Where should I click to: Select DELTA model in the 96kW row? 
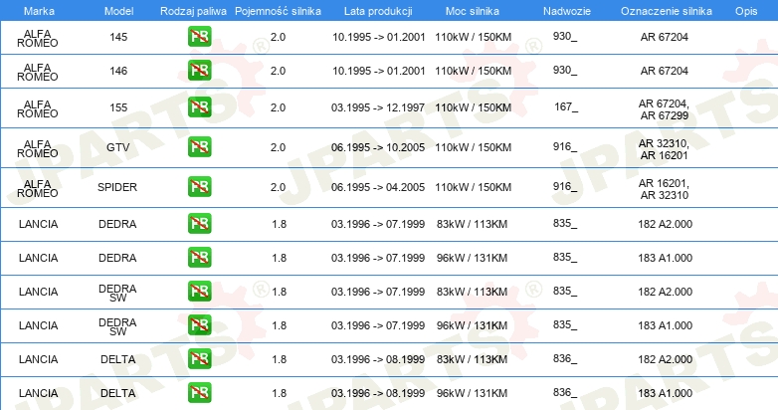pyautogui.click(x=118, y=393)
